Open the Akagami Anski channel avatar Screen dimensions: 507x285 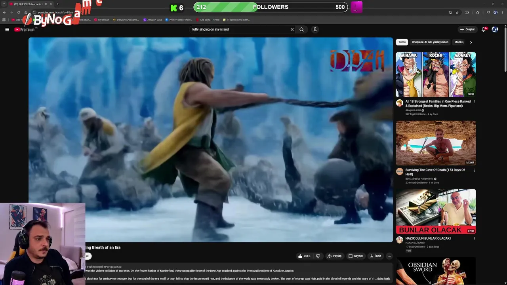[x=400, y=103]
